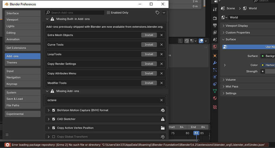Uncheck Copy Active Vertex Position add-on
Screen dimensions: 275x148
(x=54, y=128)
